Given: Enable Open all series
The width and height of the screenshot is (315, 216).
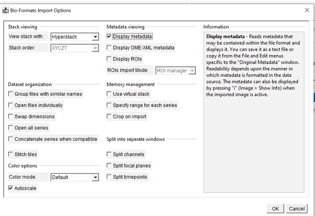Looking at the screenshot, I should (x=11, y=128).
